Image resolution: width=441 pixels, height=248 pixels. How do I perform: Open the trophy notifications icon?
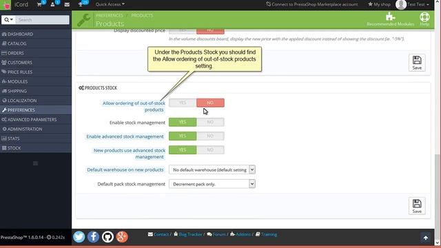[80, 5]
